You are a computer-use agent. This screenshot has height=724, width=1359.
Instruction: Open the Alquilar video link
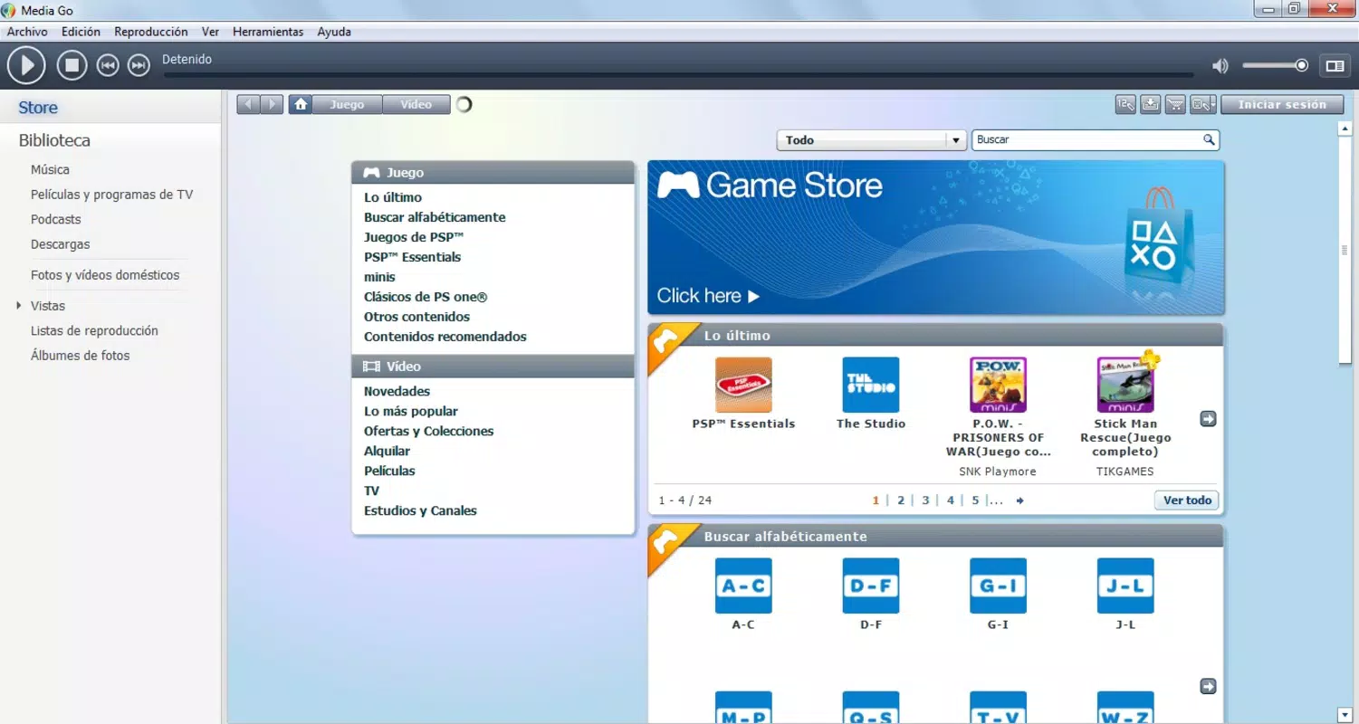coord(387,452)
